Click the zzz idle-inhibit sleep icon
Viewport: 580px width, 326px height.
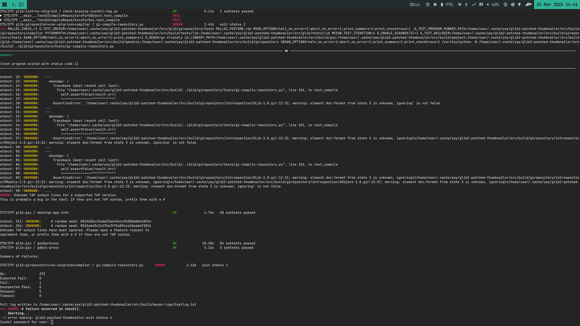coord(474,5)
